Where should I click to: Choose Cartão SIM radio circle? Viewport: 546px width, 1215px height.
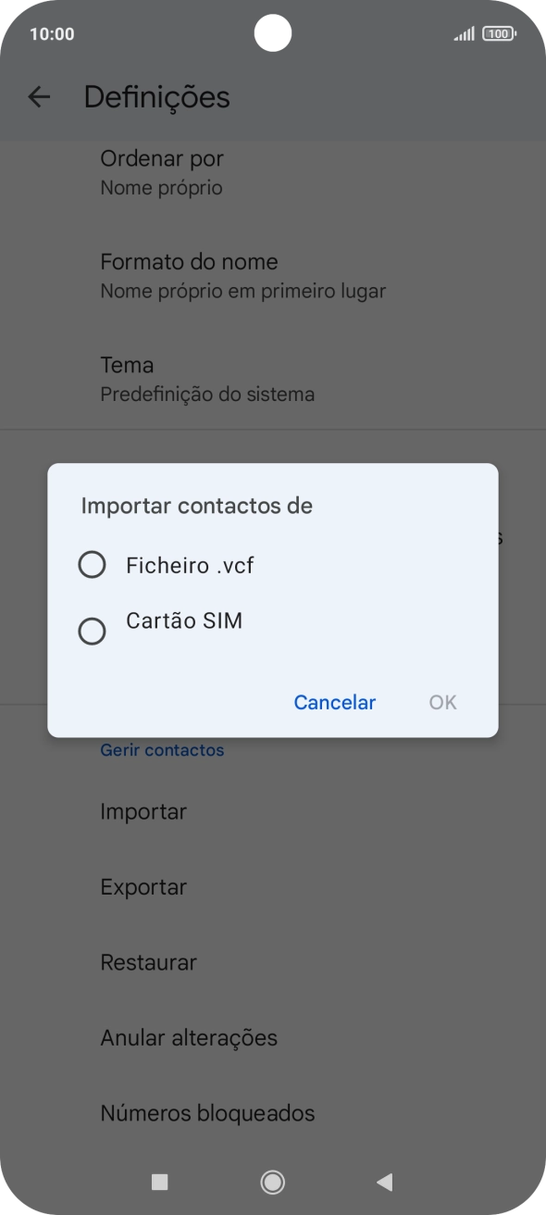(x=92, y=631)
